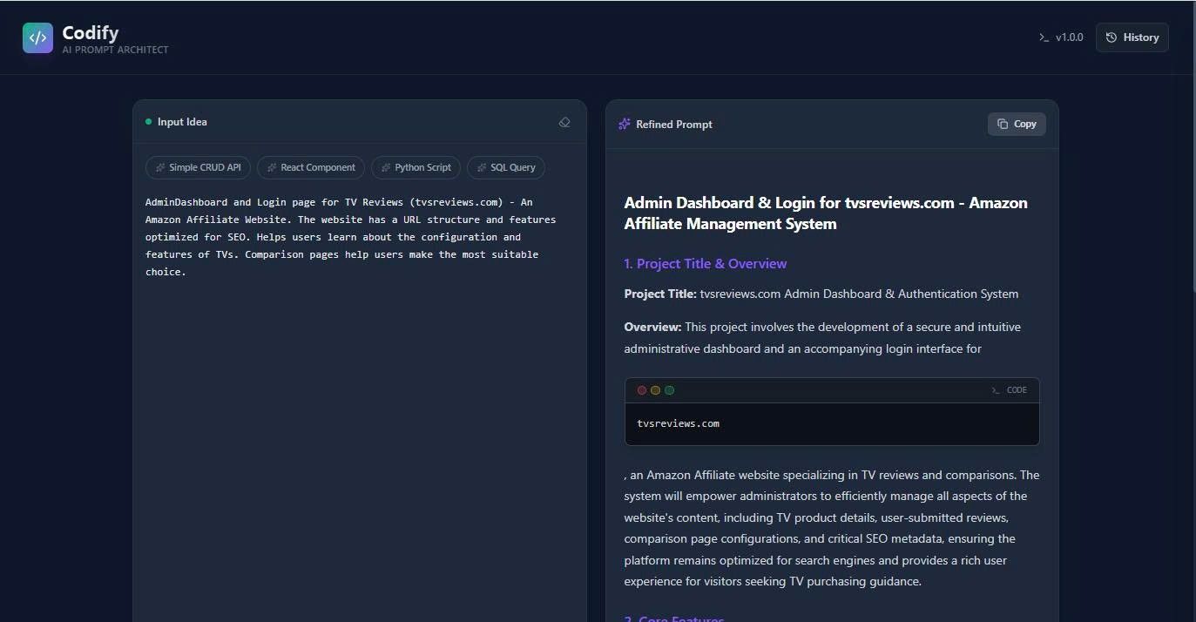
Task: Click the Refined Prompt panel title
Action: pyautogui.click(x=674, y=125)
